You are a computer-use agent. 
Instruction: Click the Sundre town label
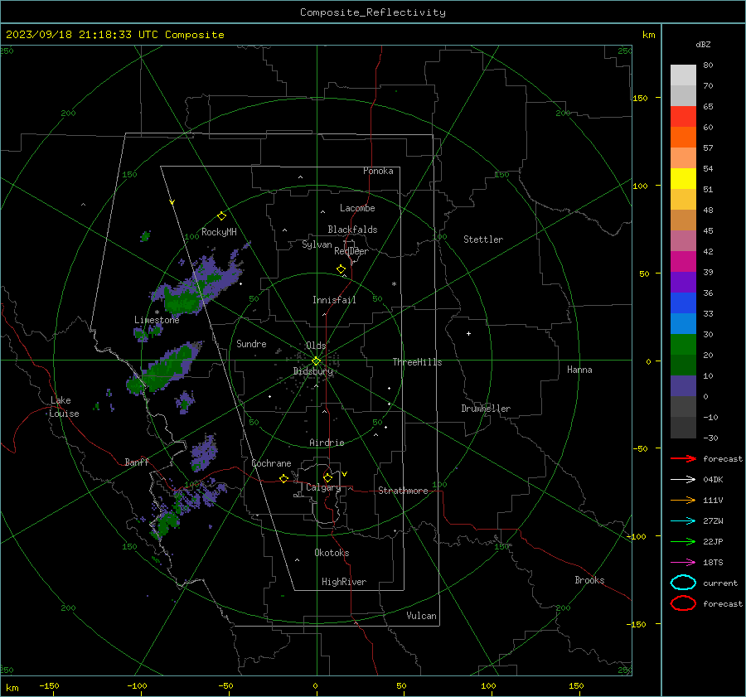(251, 343)
